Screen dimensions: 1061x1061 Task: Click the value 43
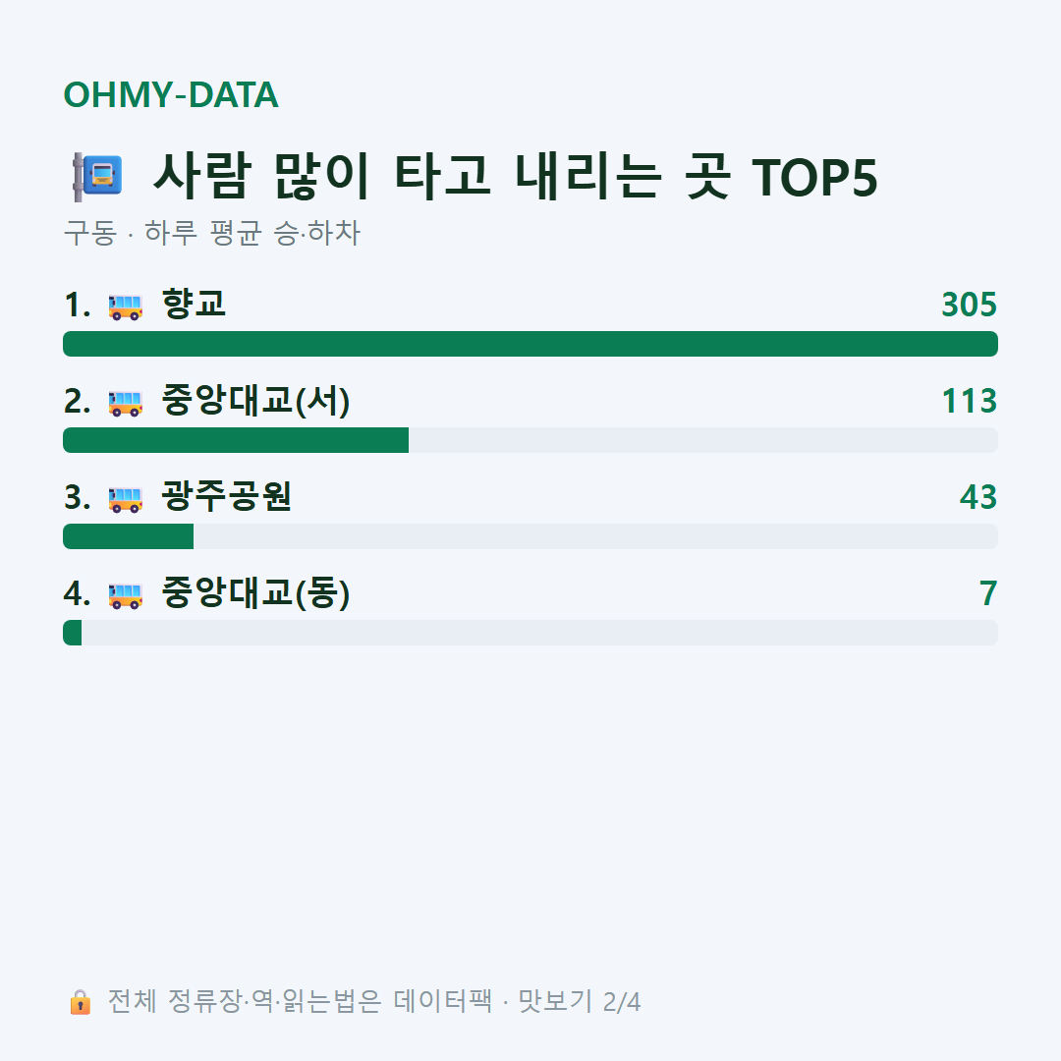coord(978,497)
